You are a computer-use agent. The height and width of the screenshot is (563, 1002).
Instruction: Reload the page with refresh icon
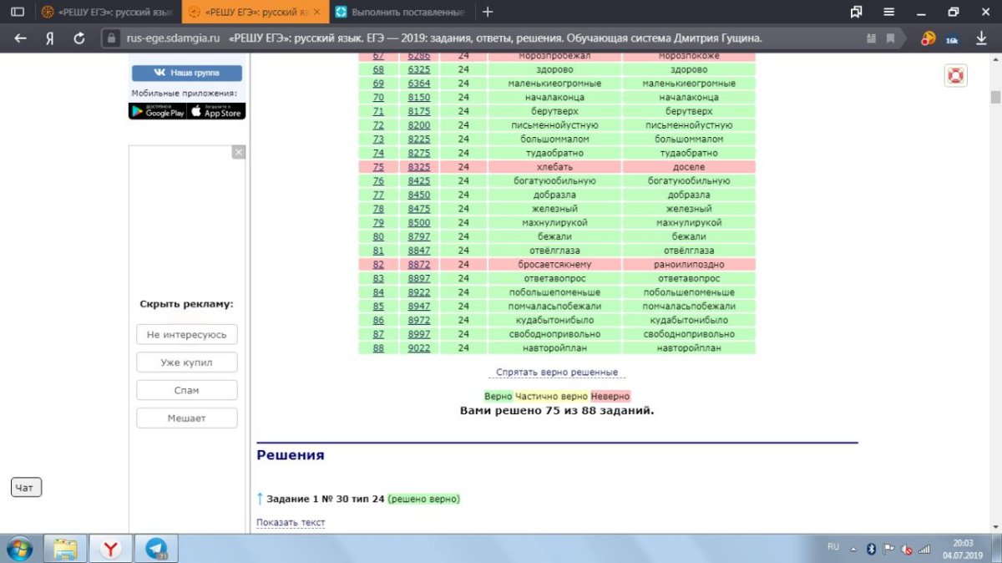(79, 38)
